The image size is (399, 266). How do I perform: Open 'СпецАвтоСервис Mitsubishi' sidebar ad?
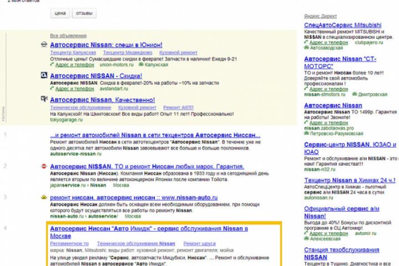343,25
